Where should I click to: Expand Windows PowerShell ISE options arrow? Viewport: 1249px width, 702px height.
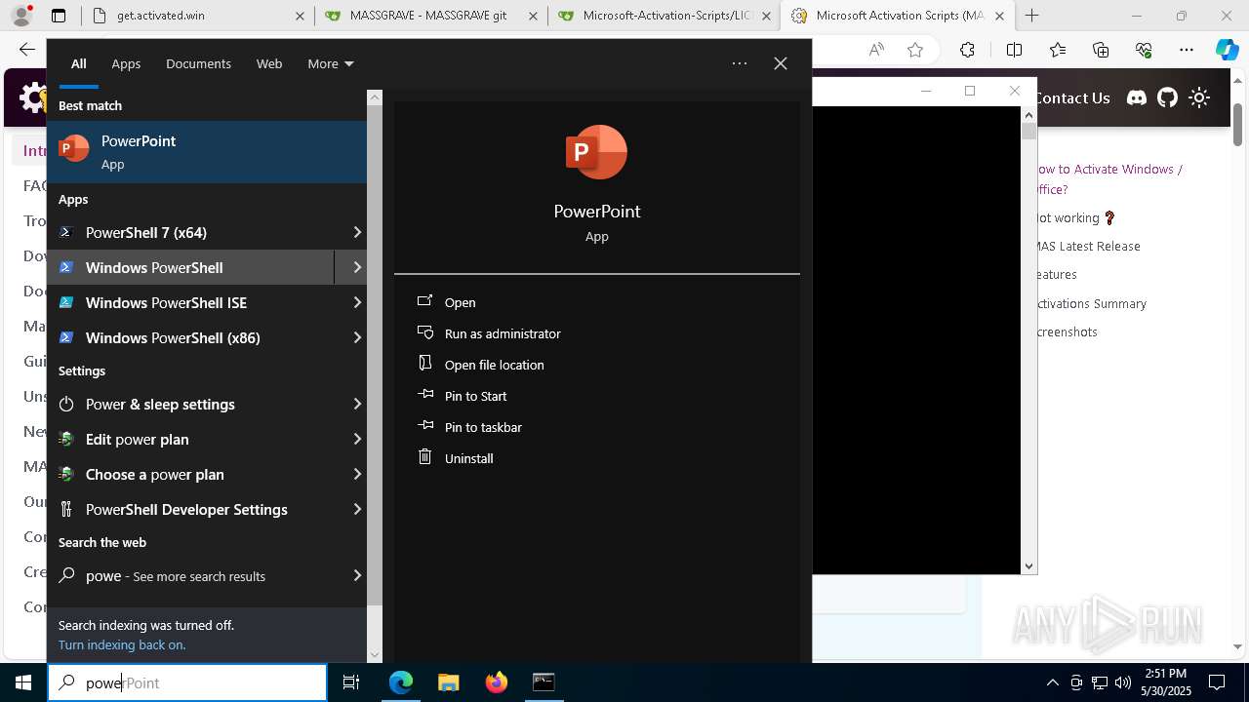[356, 302]
